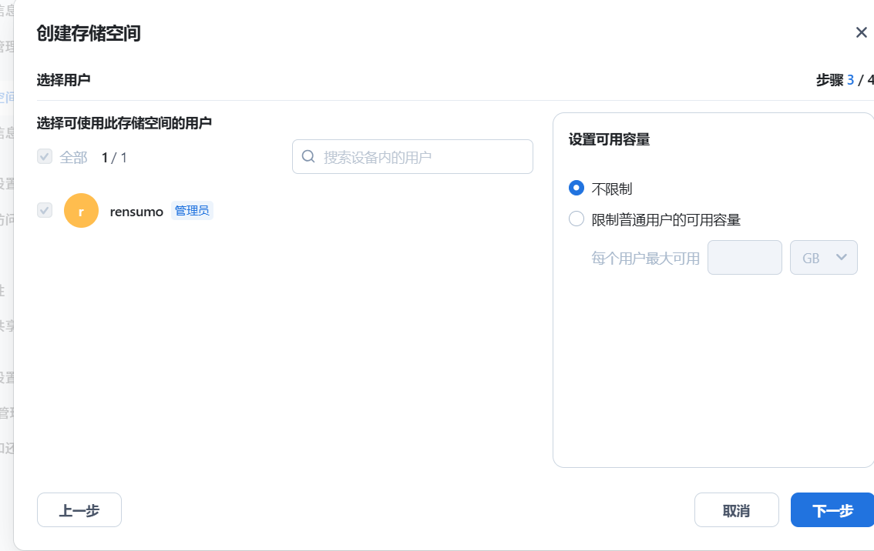
Task: Open the GB unit dropdown
Action: coord(823,257)
